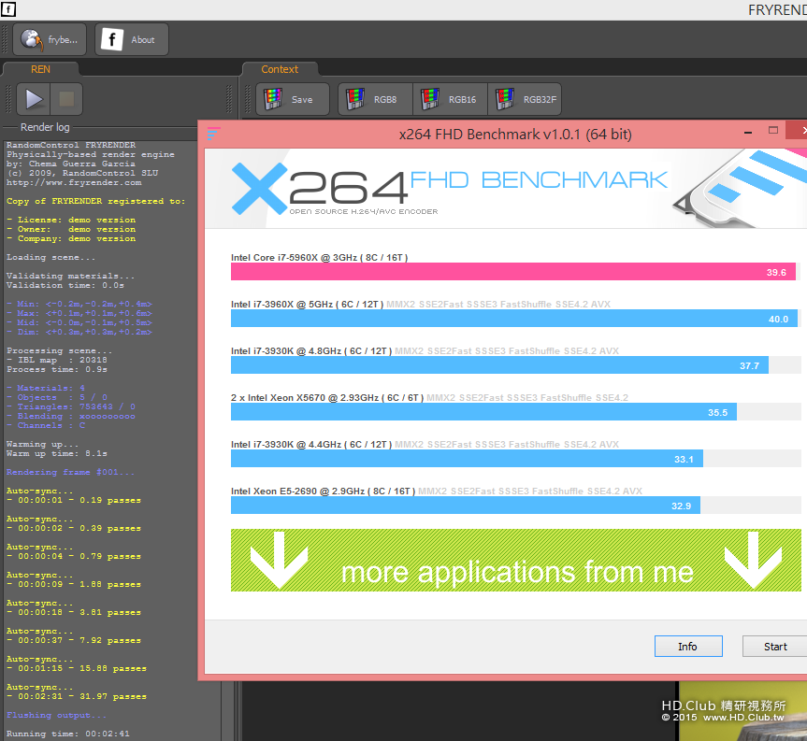The height and width of the screenshot is (741, 807).
Task: Click '00:02:31 - 31.97 passes' log line
Action: [77, 697]
